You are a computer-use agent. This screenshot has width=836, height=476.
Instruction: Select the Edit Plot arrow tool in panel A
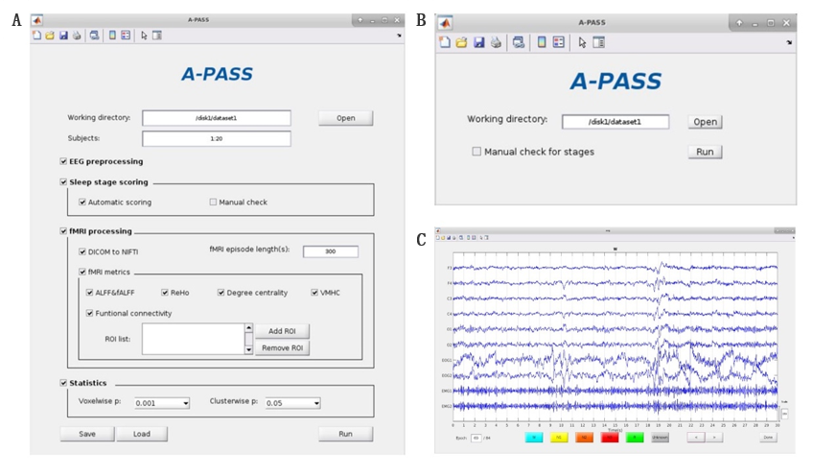click(x=144, y=36)
